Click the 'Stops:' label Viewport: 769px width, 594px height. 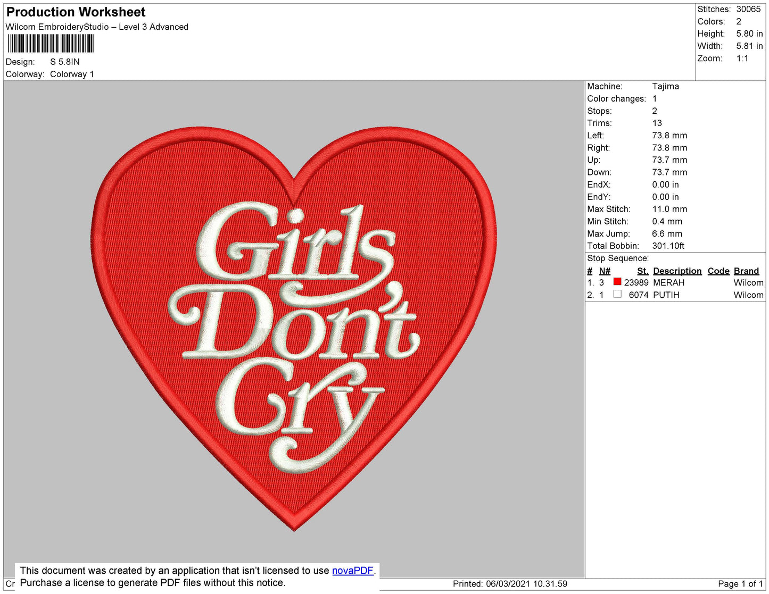pyautogui.click(x=599, y=111)
